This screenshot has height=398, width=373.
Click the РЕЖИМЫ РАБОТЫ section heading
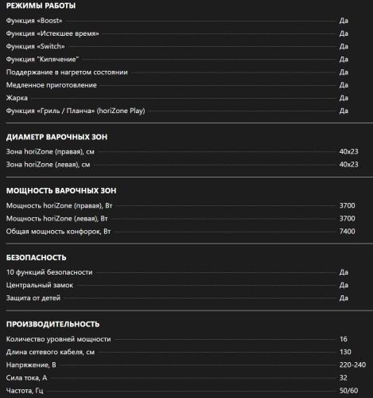pyautogui.click(x=41, y=6)
